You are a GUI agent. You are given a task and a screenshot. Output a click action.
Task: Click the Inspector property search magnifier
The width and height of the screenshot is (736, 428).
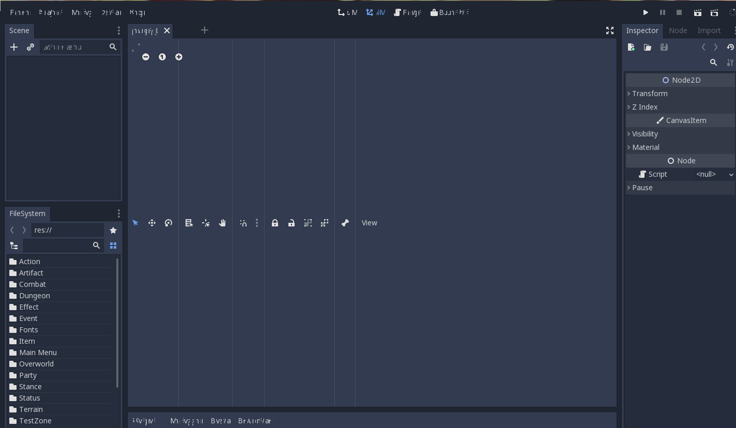(713, 63)
